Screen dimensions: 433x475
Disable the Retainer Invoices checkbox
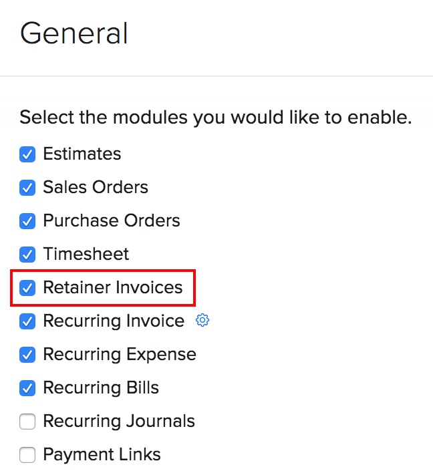[x=27, y=288]
